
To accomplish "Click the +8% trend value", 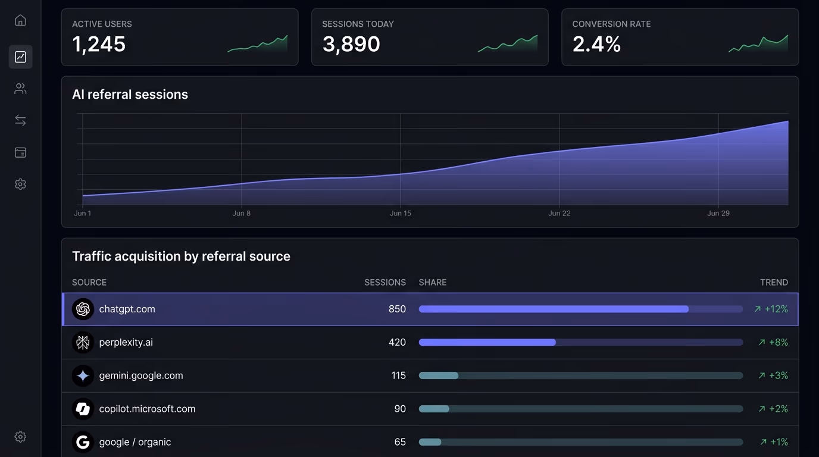I will point(779,342).
